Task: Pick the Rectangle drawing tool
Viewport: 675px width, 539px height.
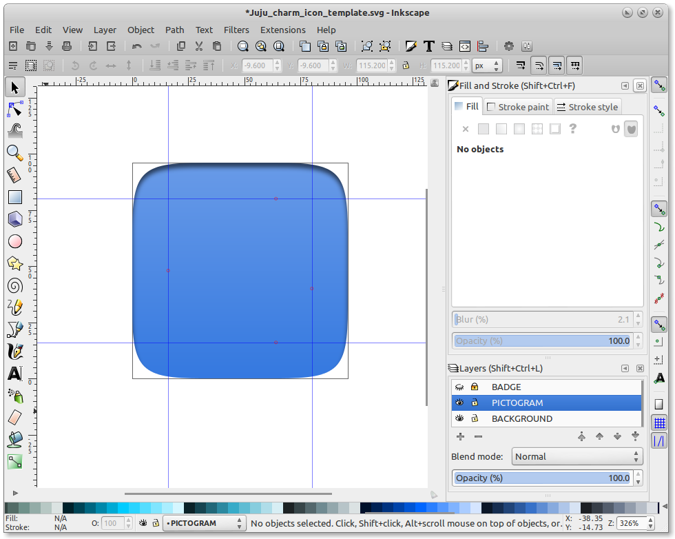Action: tap(14, 197)
